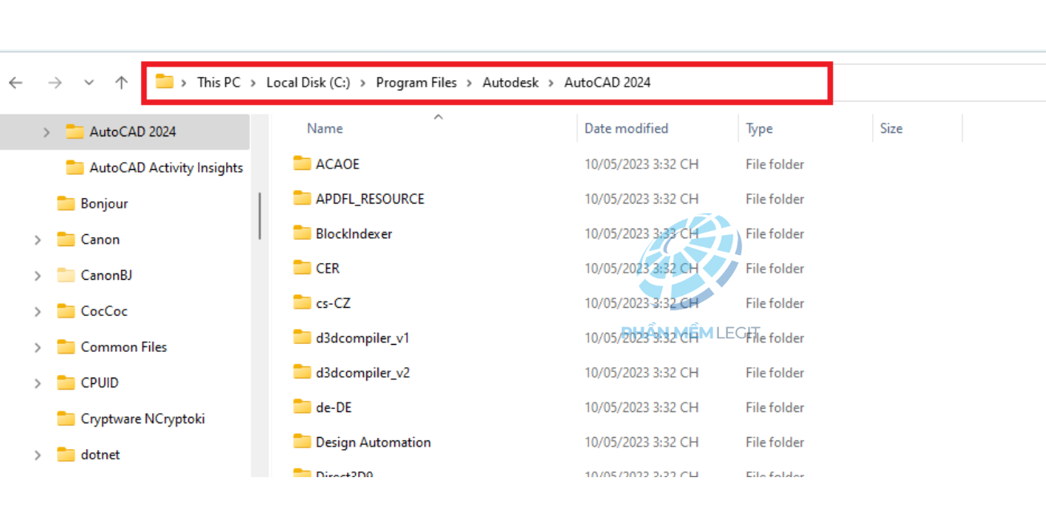
Task: Select the ACAOE folder name
Action: (x=337, y=164)
